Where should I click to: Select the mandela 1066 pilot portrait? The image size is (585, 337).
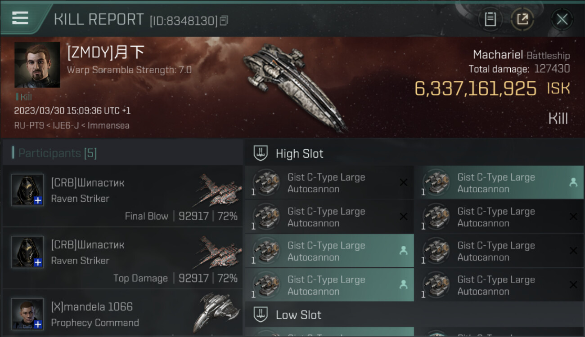[x=27, y=314]
